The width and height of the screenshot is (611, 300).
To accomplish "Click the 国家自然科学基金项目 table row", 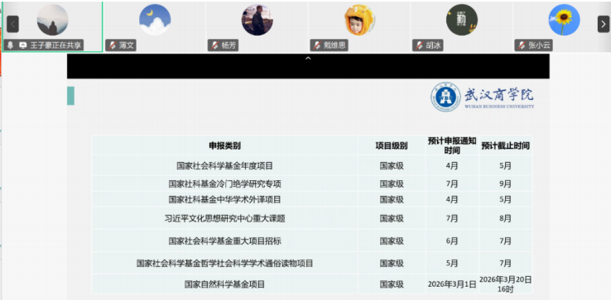I will (x=312, y=284).
